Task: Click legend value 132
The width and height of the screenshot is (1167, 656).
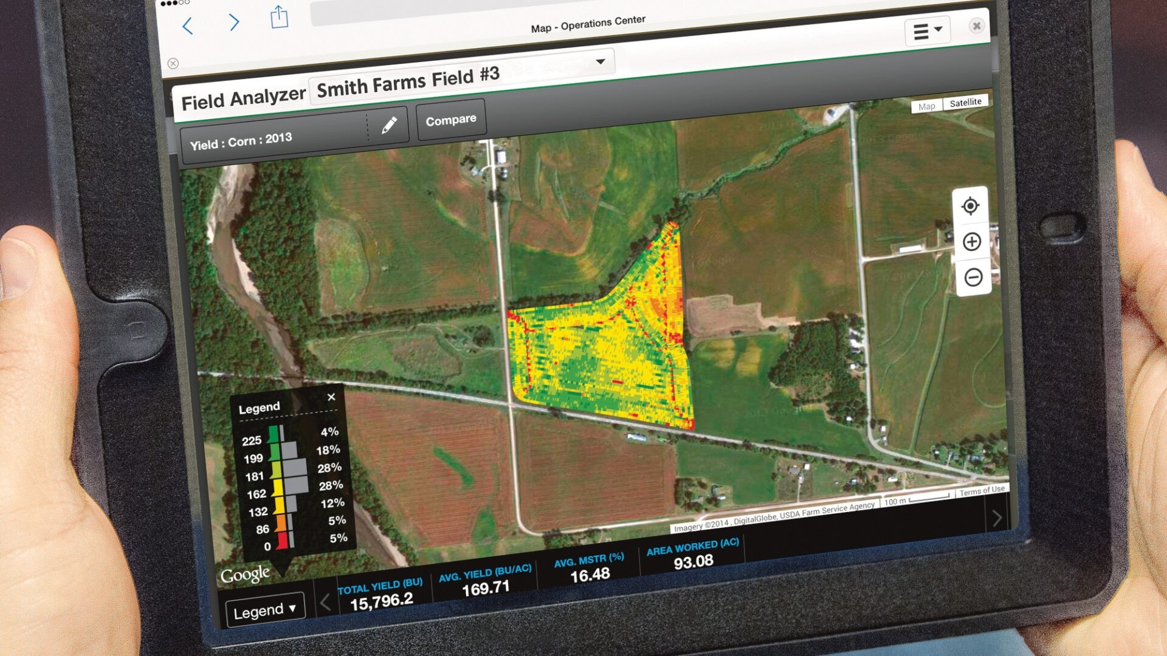Action: 258,512
